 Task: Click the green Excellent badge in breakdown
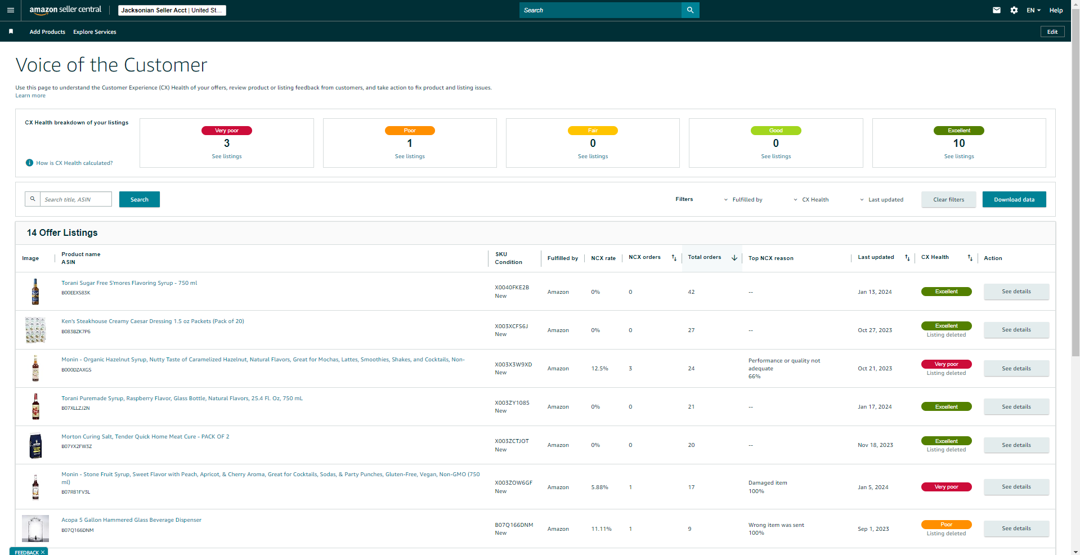[959, 131]
